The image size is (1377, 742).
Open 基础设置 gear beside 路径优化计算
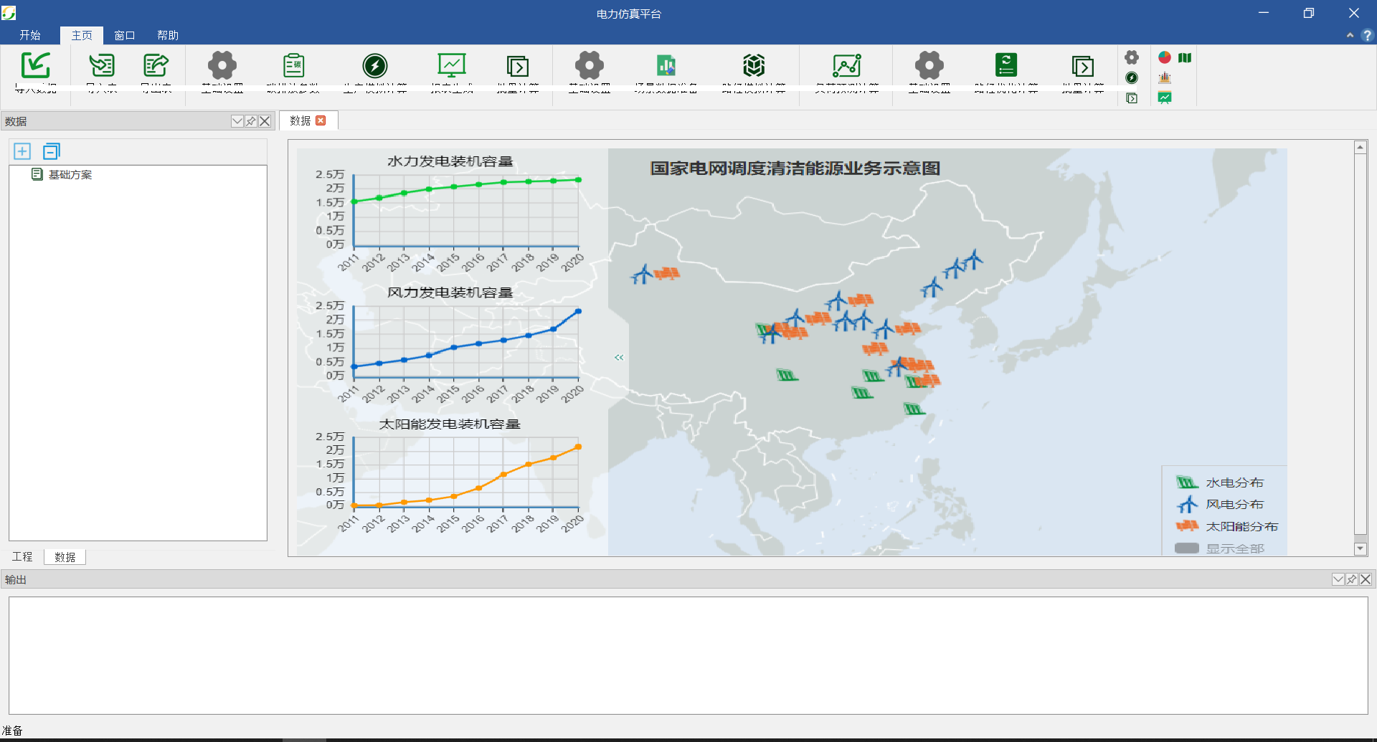(x=929, y=65)
